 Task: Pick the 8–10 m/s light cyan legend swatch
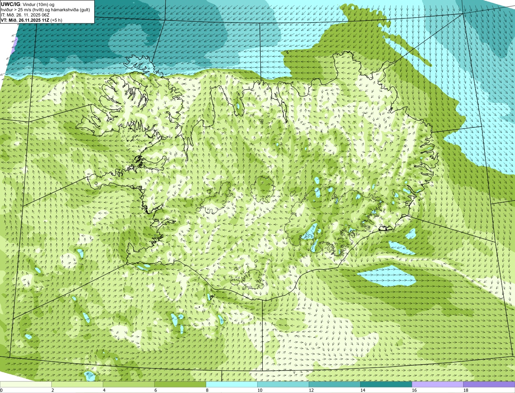click(x=232, y=384)
